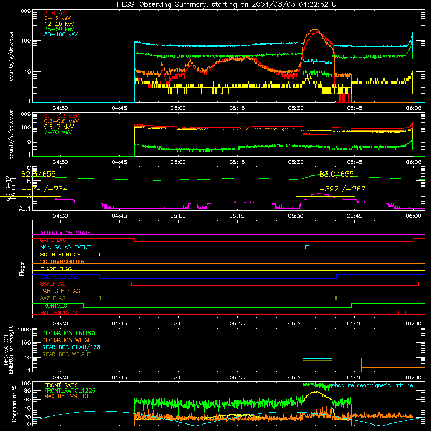Click the FRONT_RATIO legend label
431x431 pixels.
(x=61, y=385)
